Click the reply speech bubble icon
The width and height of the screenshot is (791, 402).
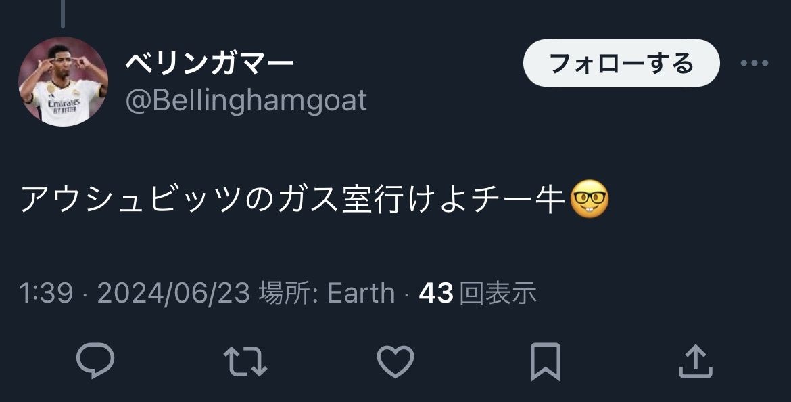point(95,361)
